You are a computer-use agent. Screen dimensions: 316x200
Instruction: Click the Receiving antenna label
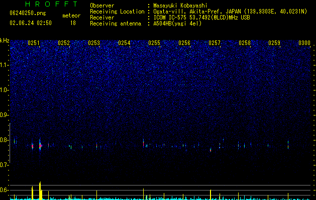116,23
